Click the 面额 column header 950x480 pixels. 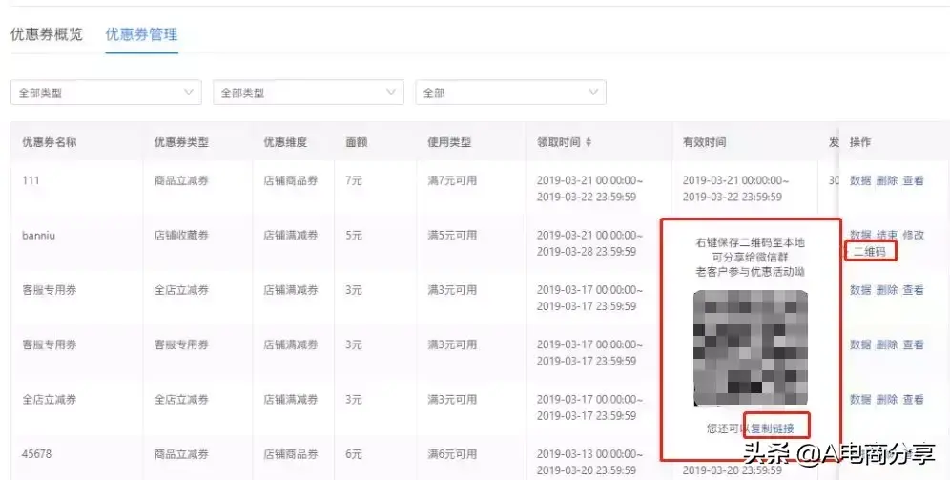(357, 142)
